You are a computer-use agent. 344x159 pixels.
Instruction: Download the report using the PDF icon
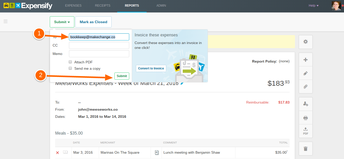tap(305, 131)
